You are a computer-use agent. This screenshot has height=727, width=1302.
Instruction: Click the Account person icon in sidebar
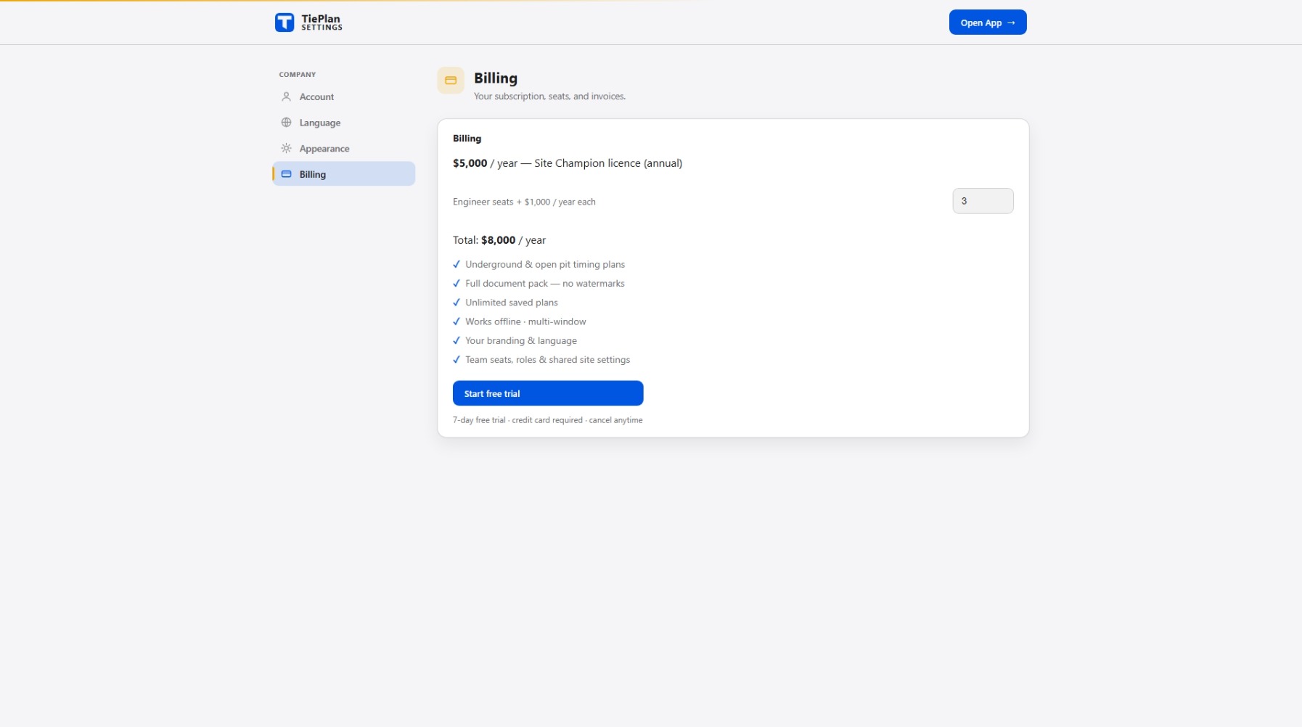(286, 96)
